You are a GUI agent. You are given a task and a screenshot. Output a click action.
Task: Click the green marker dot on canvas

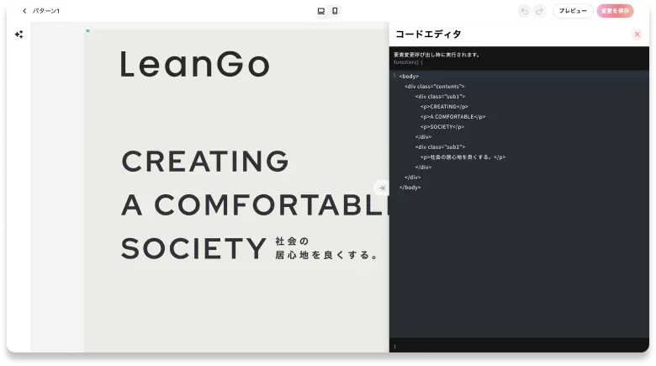(x=87, y=31)
